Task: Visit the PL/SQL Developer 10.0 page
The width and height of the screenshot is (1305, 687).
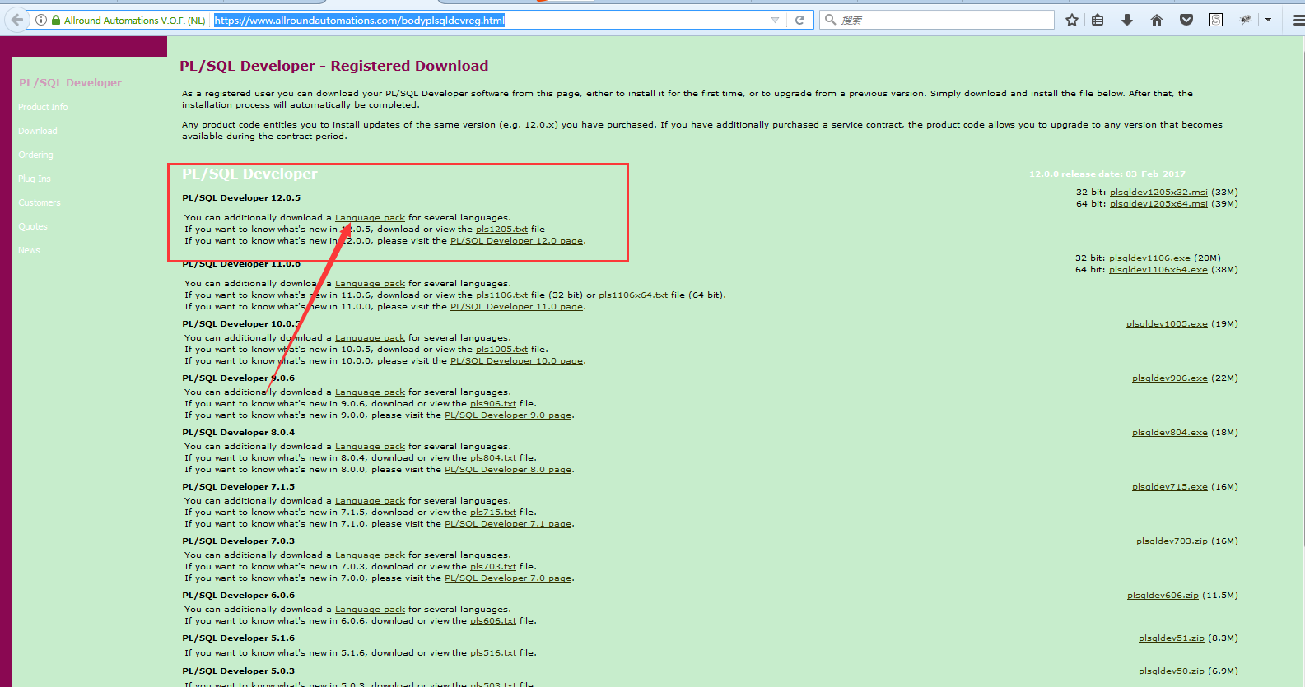Action: (x=516, y=361)
